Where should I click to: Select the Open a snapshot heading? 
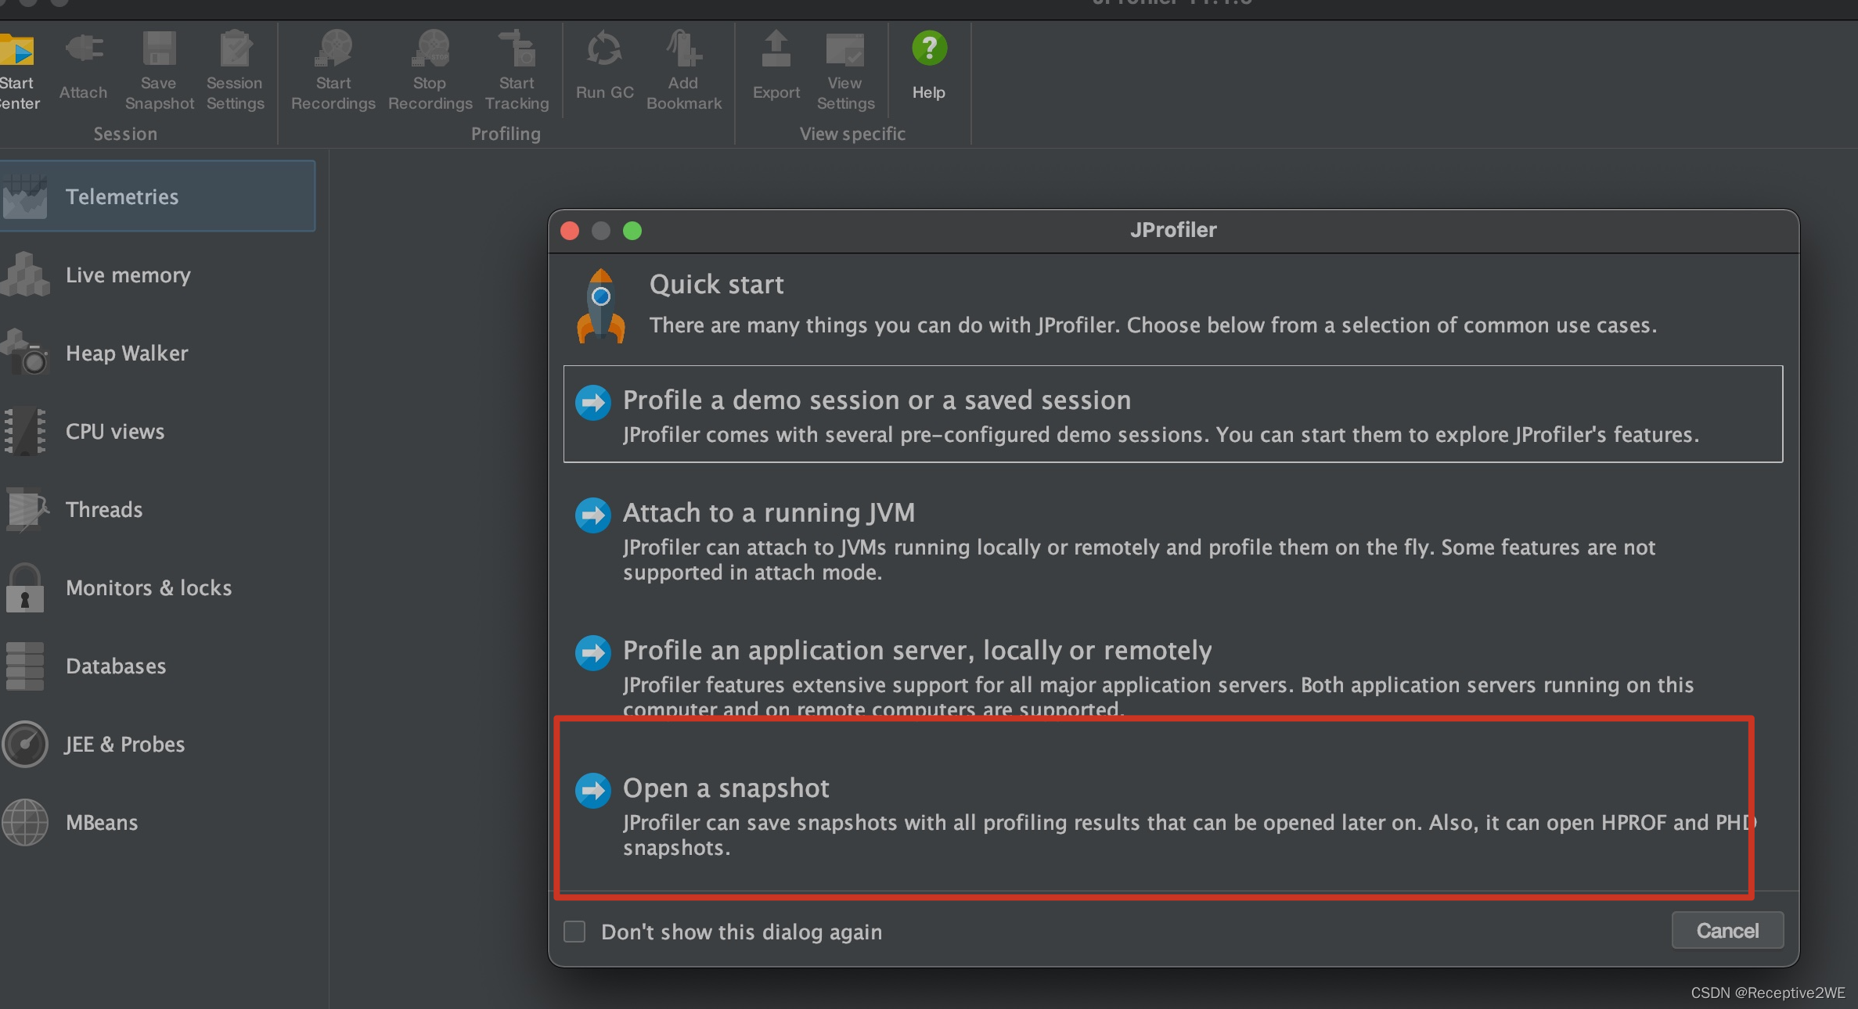coord(726,788)
